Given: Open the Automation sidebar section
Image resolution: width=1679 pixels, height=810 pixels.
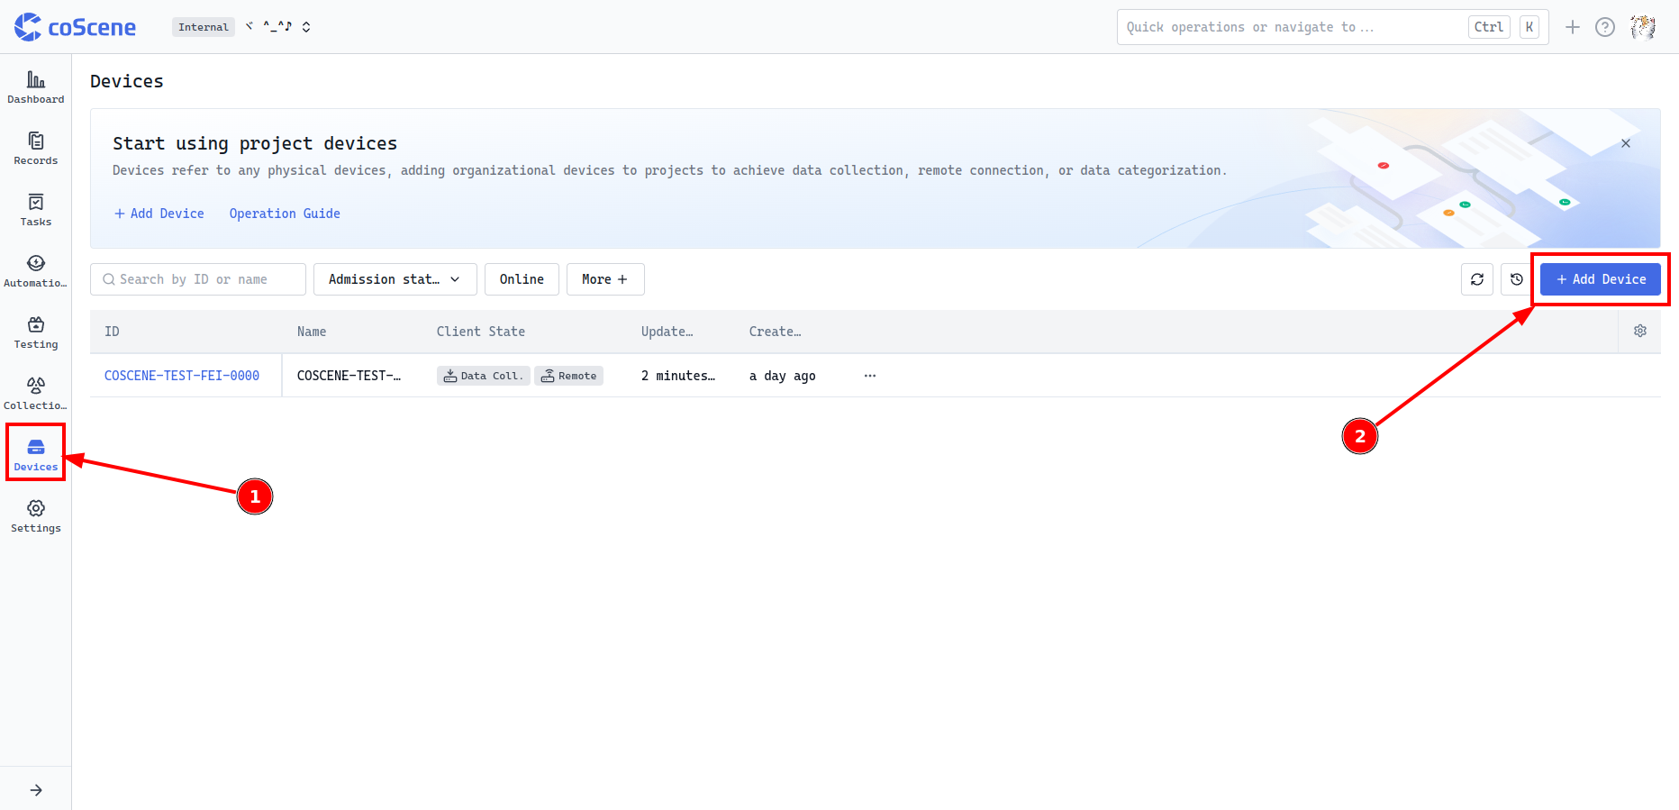Looking at the screenshot, I should (x=36, y=271).
